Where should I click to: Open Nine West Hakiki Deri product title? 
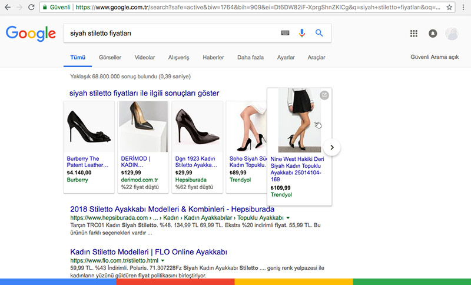pyautogui.click(x=297, y=169)
